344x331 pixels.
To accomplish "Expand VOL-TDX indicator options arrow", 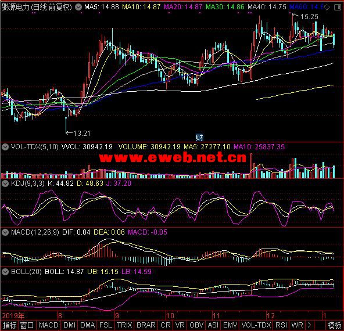I will 5,147.
